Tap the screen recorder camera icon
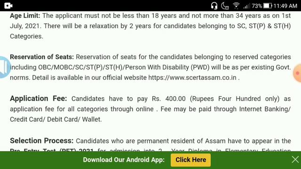Screen dimensions: 301x169 tap(8, 6)
